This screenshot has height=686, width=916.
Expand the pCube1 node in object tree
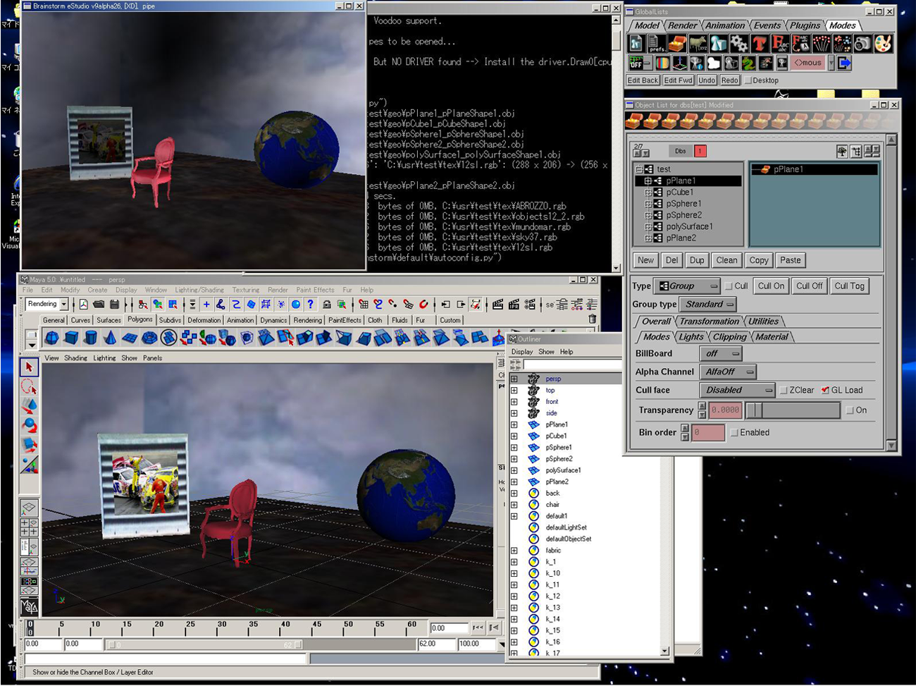coord(648,192)
